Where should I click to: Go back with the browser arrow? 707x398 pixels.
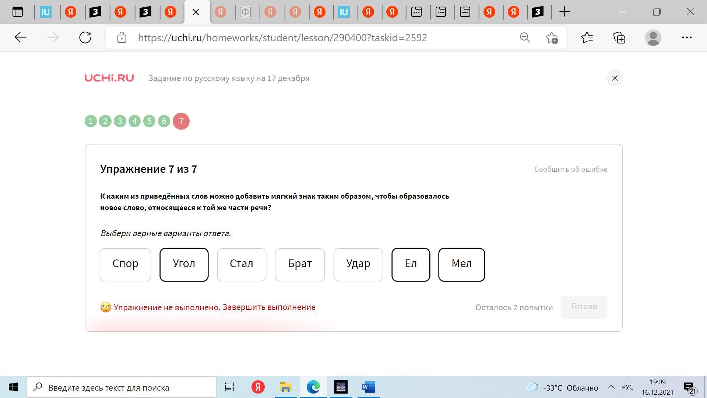21,38
